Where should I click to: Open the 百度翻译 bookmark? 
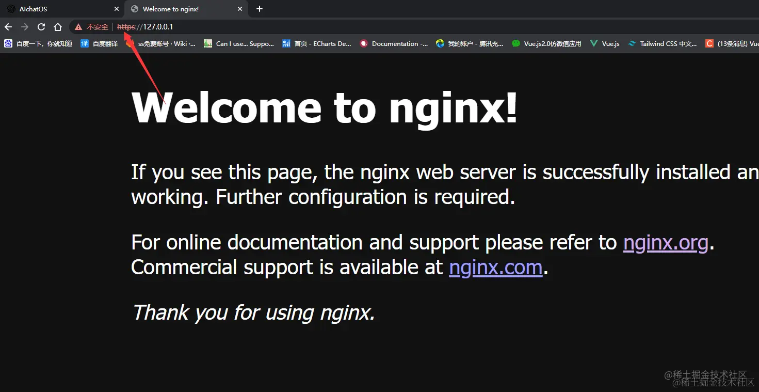[100, 44]
